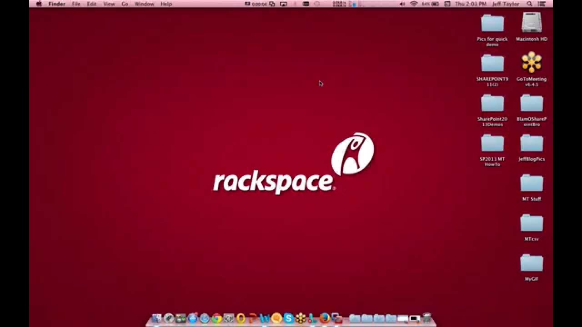Select the SP2013 MT HowTo folder
Screen dimensions: 582x327
tap(492, 150)
